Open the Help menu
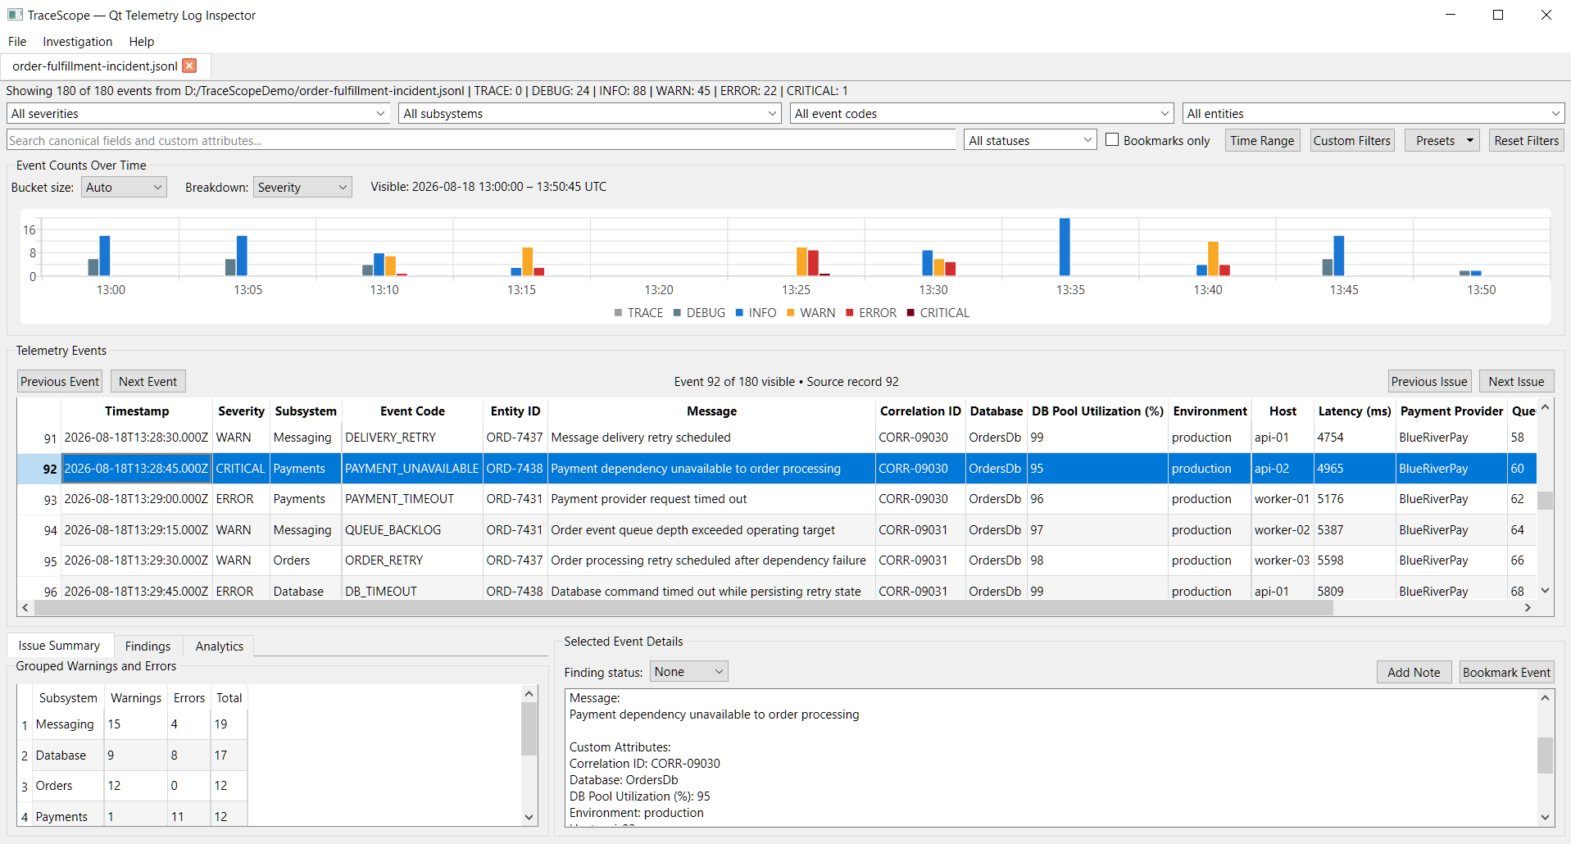This screenshot has height=844, width=1571. [142, 42]
